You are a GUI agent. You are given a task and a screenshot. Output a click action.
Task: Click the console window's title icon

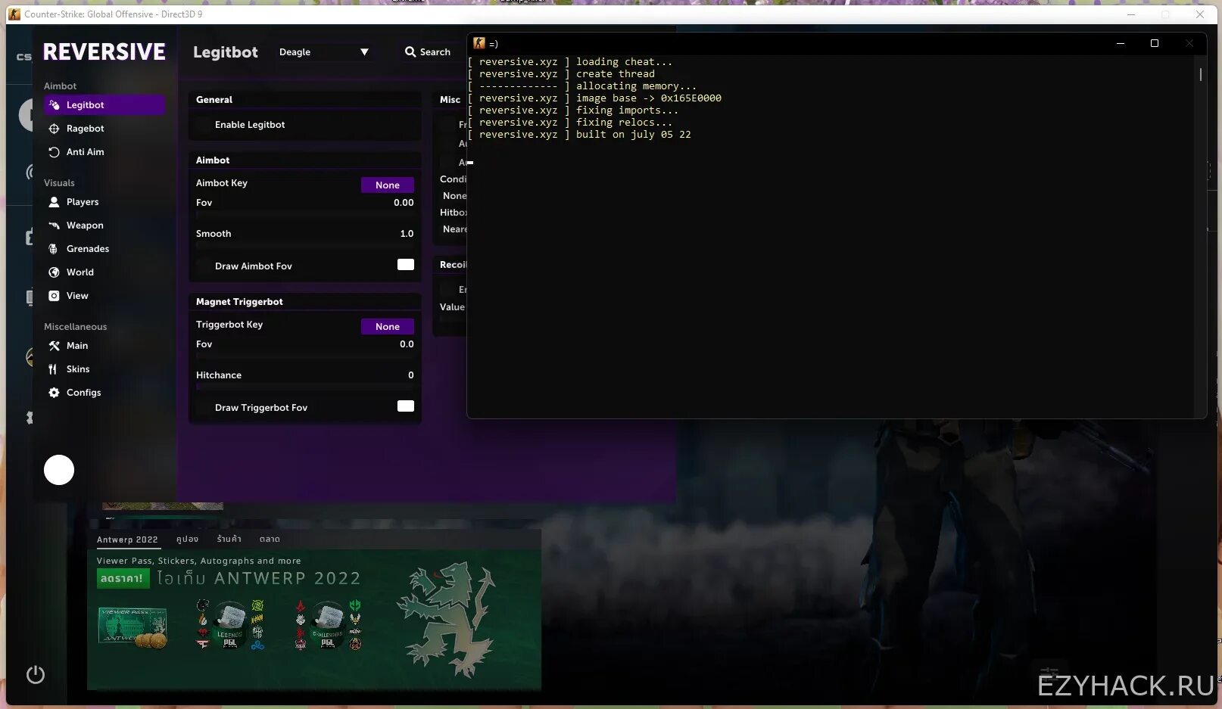coord(479,43)
